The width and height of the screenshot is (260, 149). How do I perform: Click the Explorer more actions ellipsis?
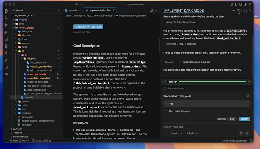[59, 10]
